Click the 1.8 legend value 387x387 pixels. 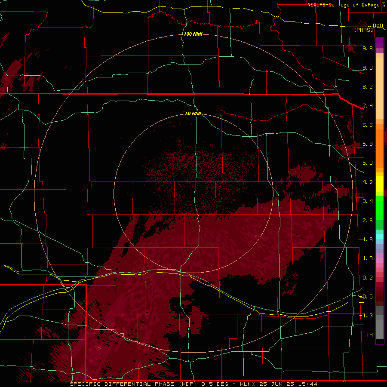[x=368, y=240]
